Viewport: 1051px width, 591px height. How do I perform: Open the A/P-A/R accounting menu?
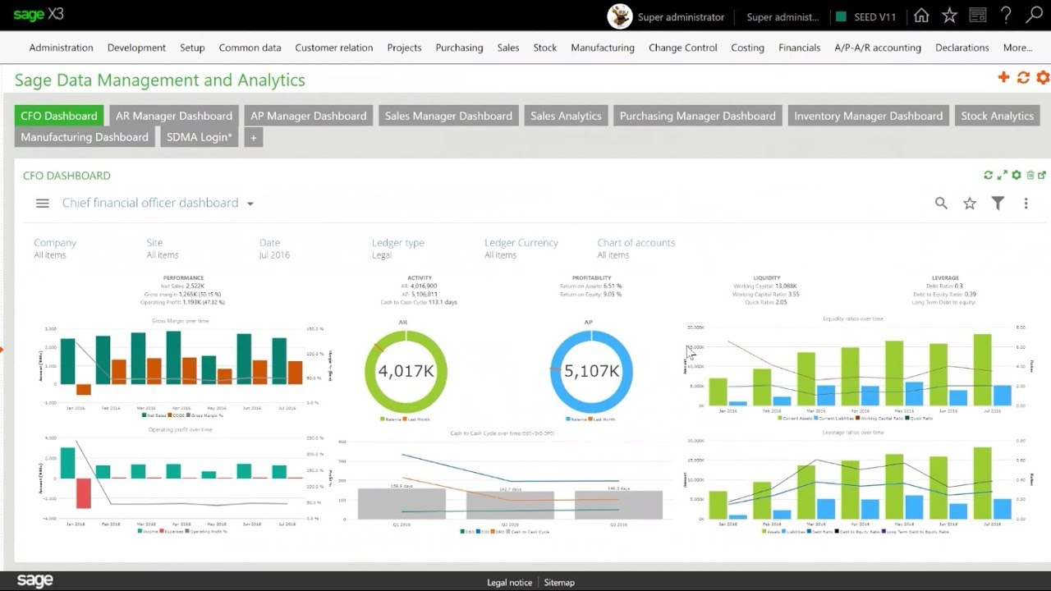coord(878,48)
